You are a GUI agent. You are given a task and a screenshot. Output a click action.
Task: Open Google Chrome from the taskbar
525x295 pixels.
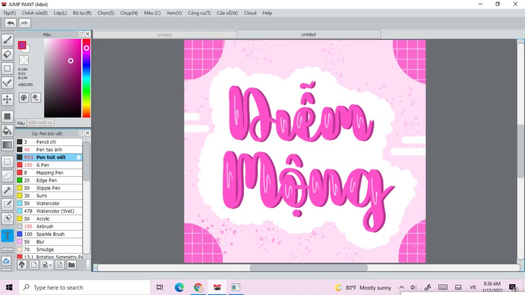coord(198,287)
